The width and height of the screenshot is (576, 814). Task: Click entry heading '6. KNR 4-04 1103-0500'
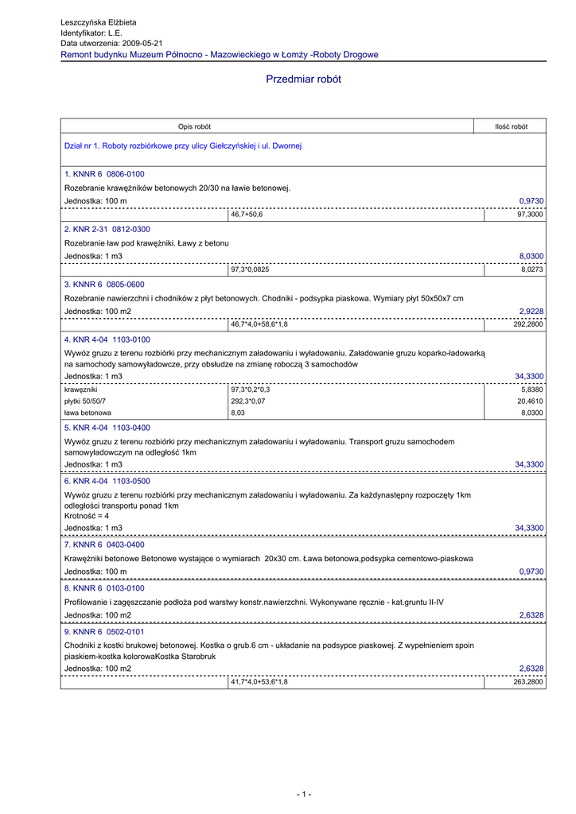107,482
